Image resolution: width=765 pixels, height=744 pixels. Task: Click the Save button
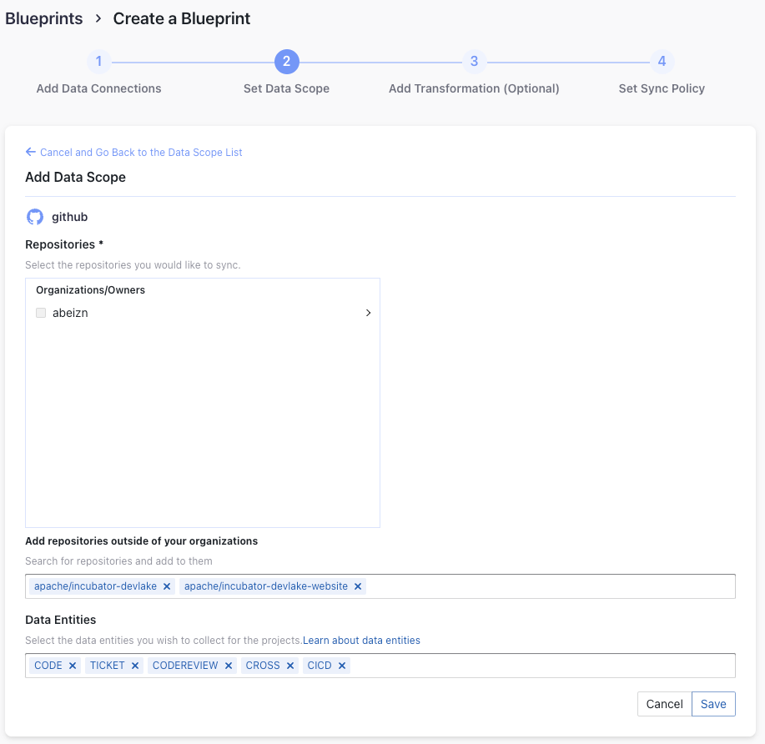click(x=713, y=704)
